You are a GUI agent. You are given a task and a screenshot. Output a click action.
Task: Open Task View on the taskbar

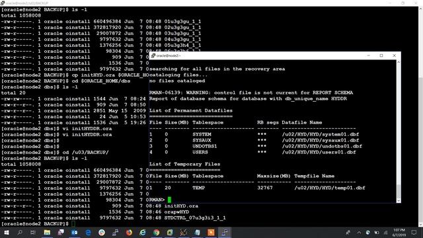click(x=33, y=232)
